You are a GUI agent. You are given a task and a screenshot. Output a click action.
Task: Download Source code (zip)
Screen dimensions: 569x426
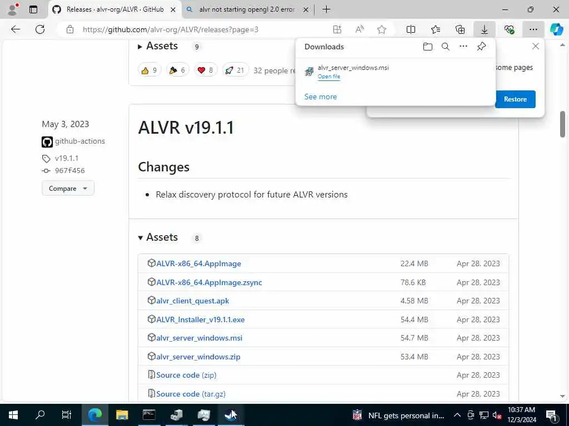(x=186, y=376)
